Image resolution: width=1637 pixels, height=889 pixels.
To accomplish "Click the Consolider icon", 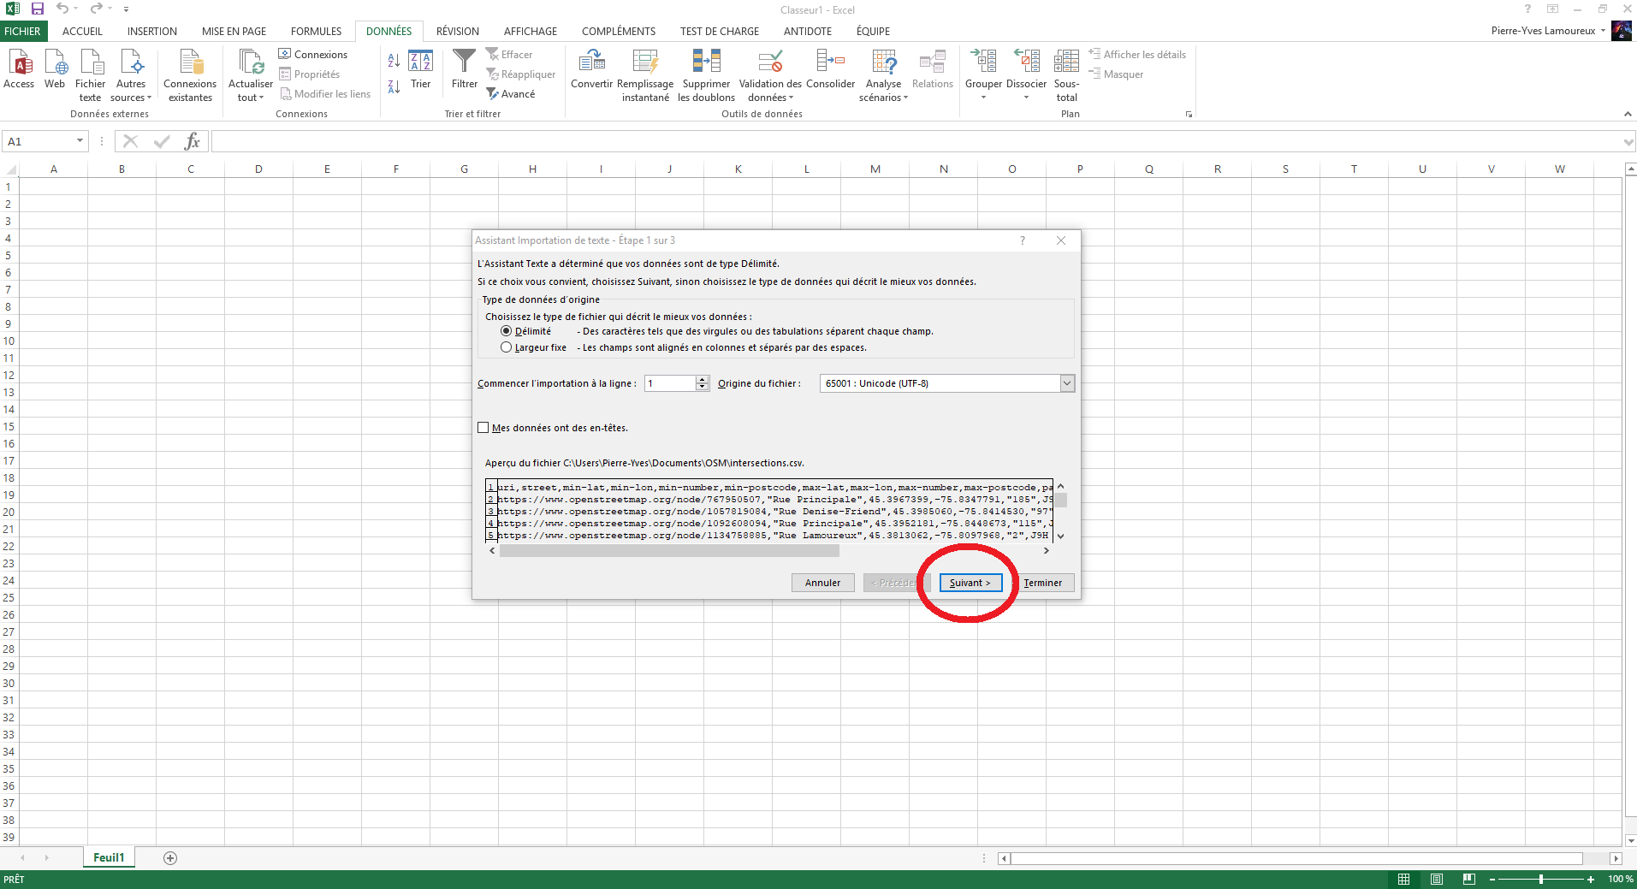I will [830, 62].
